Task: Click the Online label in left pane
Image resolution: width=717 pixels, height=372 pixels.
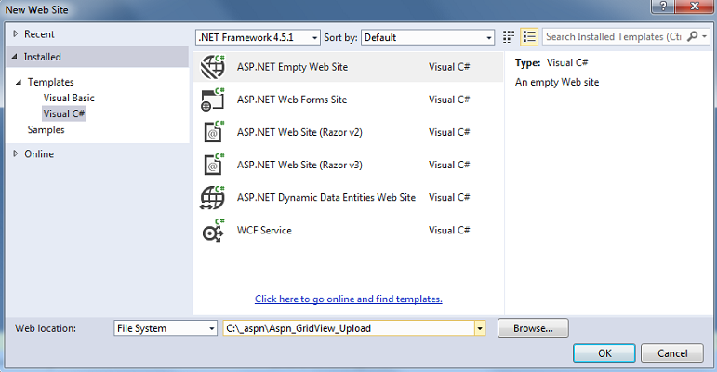Action: pyautogui.click(x=39, y=154)
